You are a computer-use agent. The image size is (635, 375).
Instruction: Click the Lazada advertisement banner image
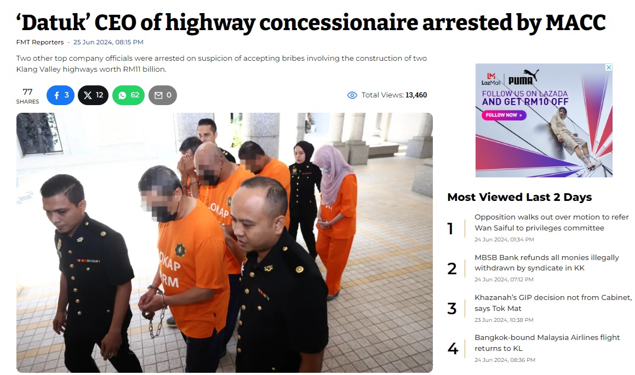(544, 120)
